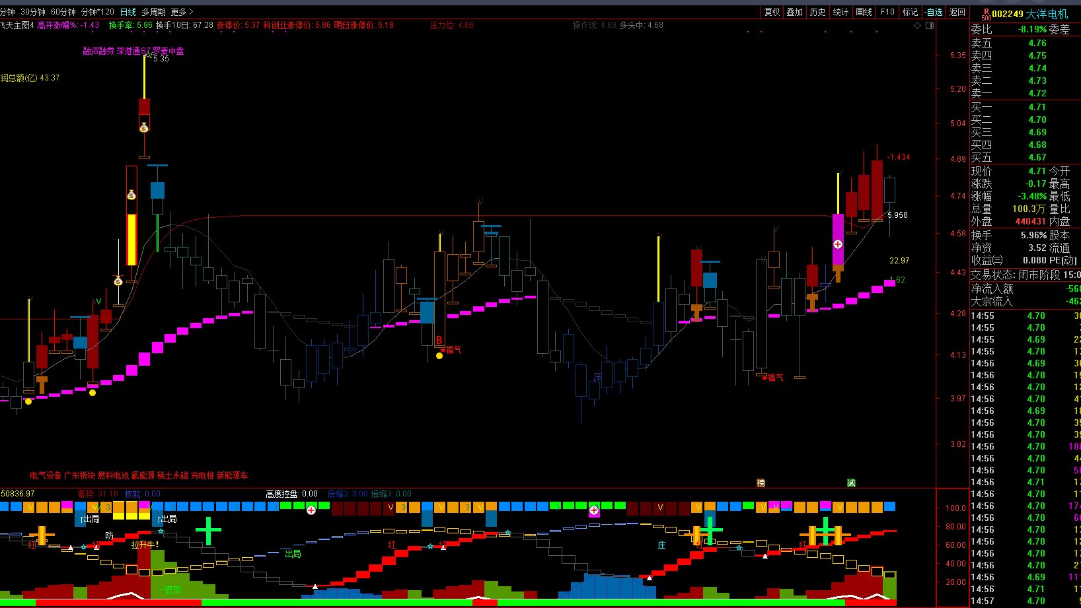Viewport: 1081px width, 608px height.
Task: Click the 新能源车 concept tag
Action: pos(233,475)
